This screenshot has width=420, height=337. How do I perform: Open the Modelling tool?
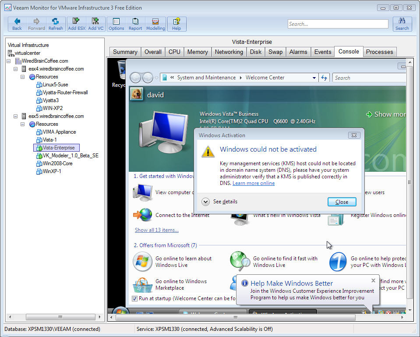pos(155,24)
